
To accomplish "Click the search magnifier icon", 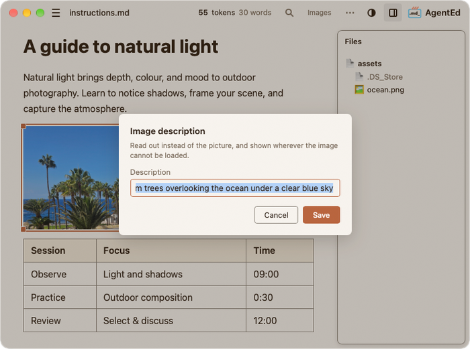I will 289,13.
